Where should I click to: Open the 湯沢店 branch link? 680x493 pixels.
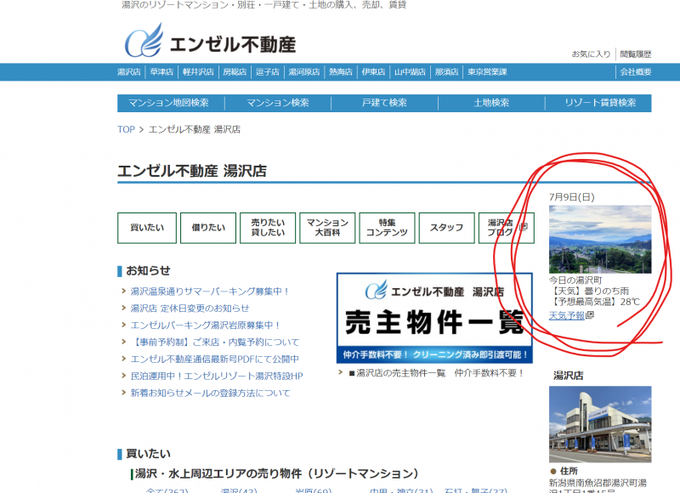(129, 72)
